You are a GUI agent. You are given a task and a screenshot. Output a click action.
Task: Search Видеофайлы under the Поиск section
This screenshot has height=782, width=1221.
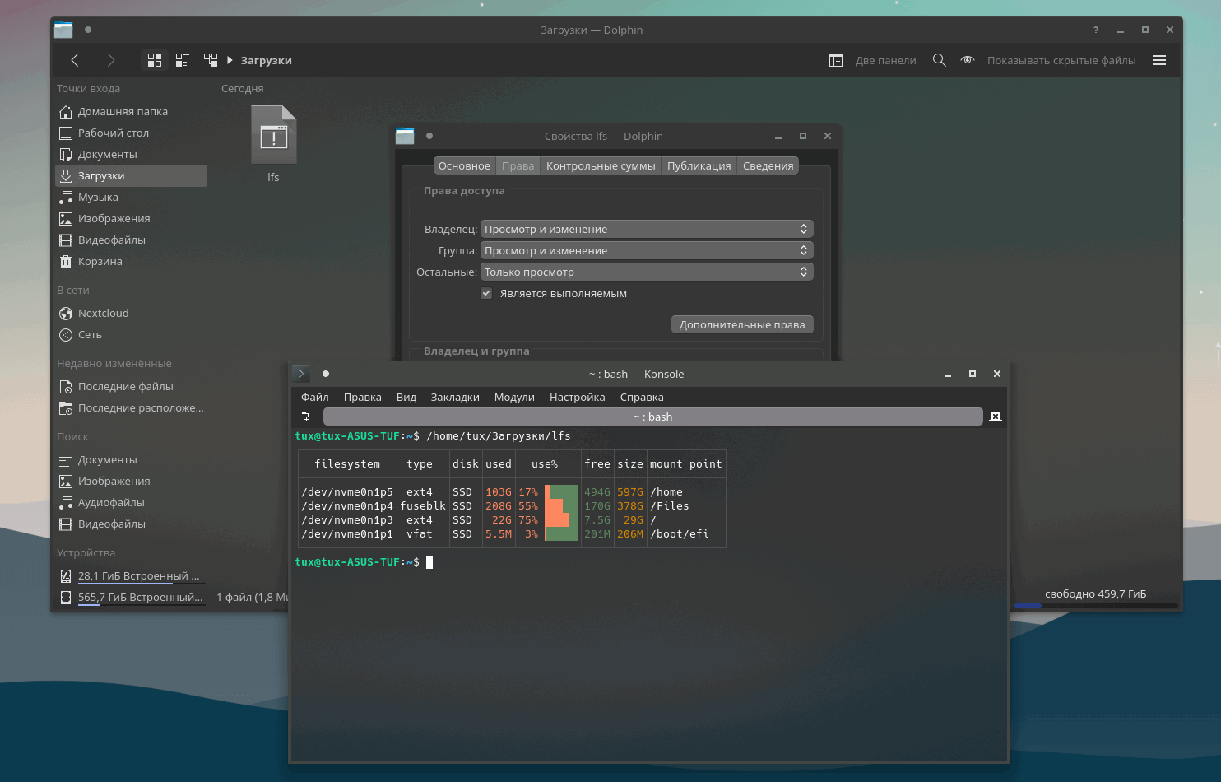pos(131,524)
